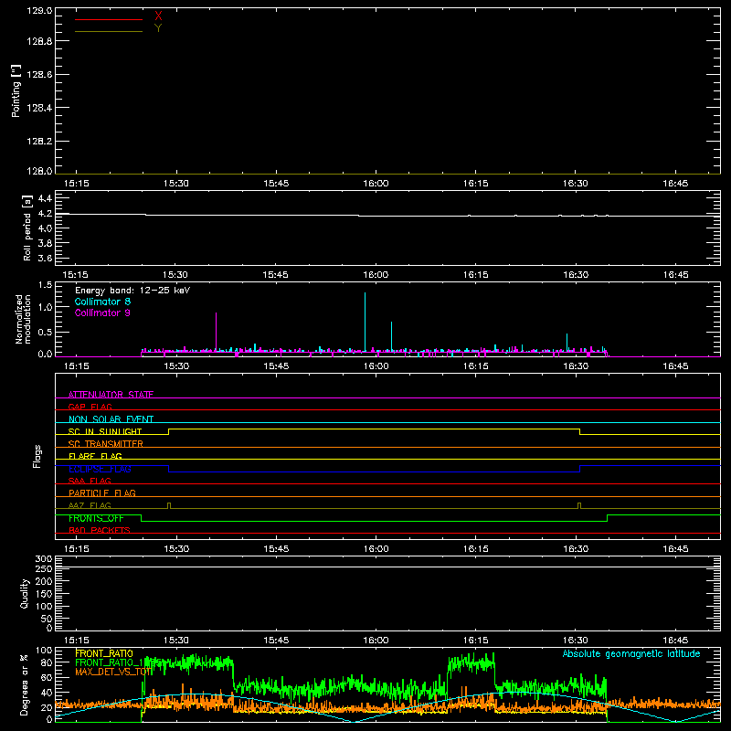Click the Pointing axis title
The image size is (731, 731).
(16, 90)
